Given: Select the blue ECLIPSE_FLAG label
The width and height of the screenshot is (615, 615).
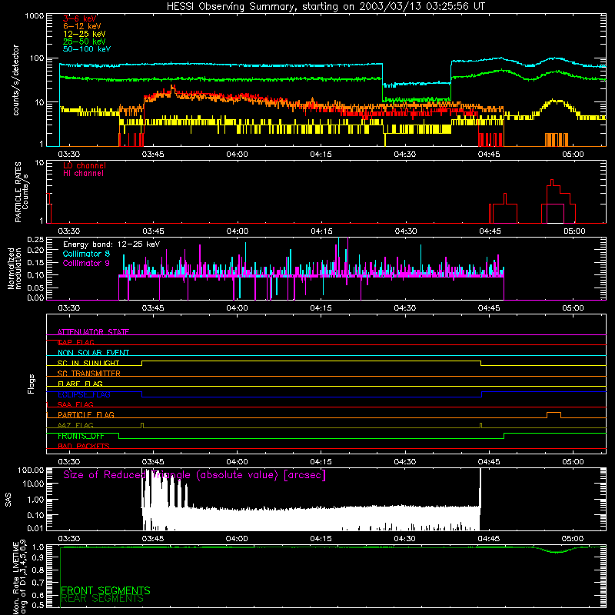Looking at the screenshot, I should (84, 394).
